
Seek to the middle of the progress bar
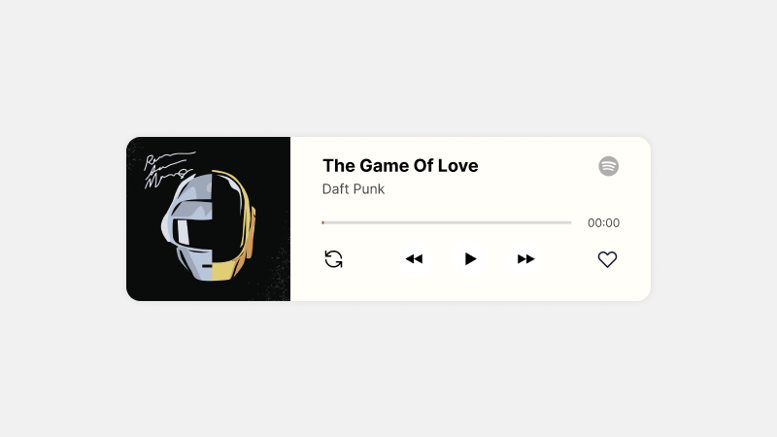[x=447, y=223]
